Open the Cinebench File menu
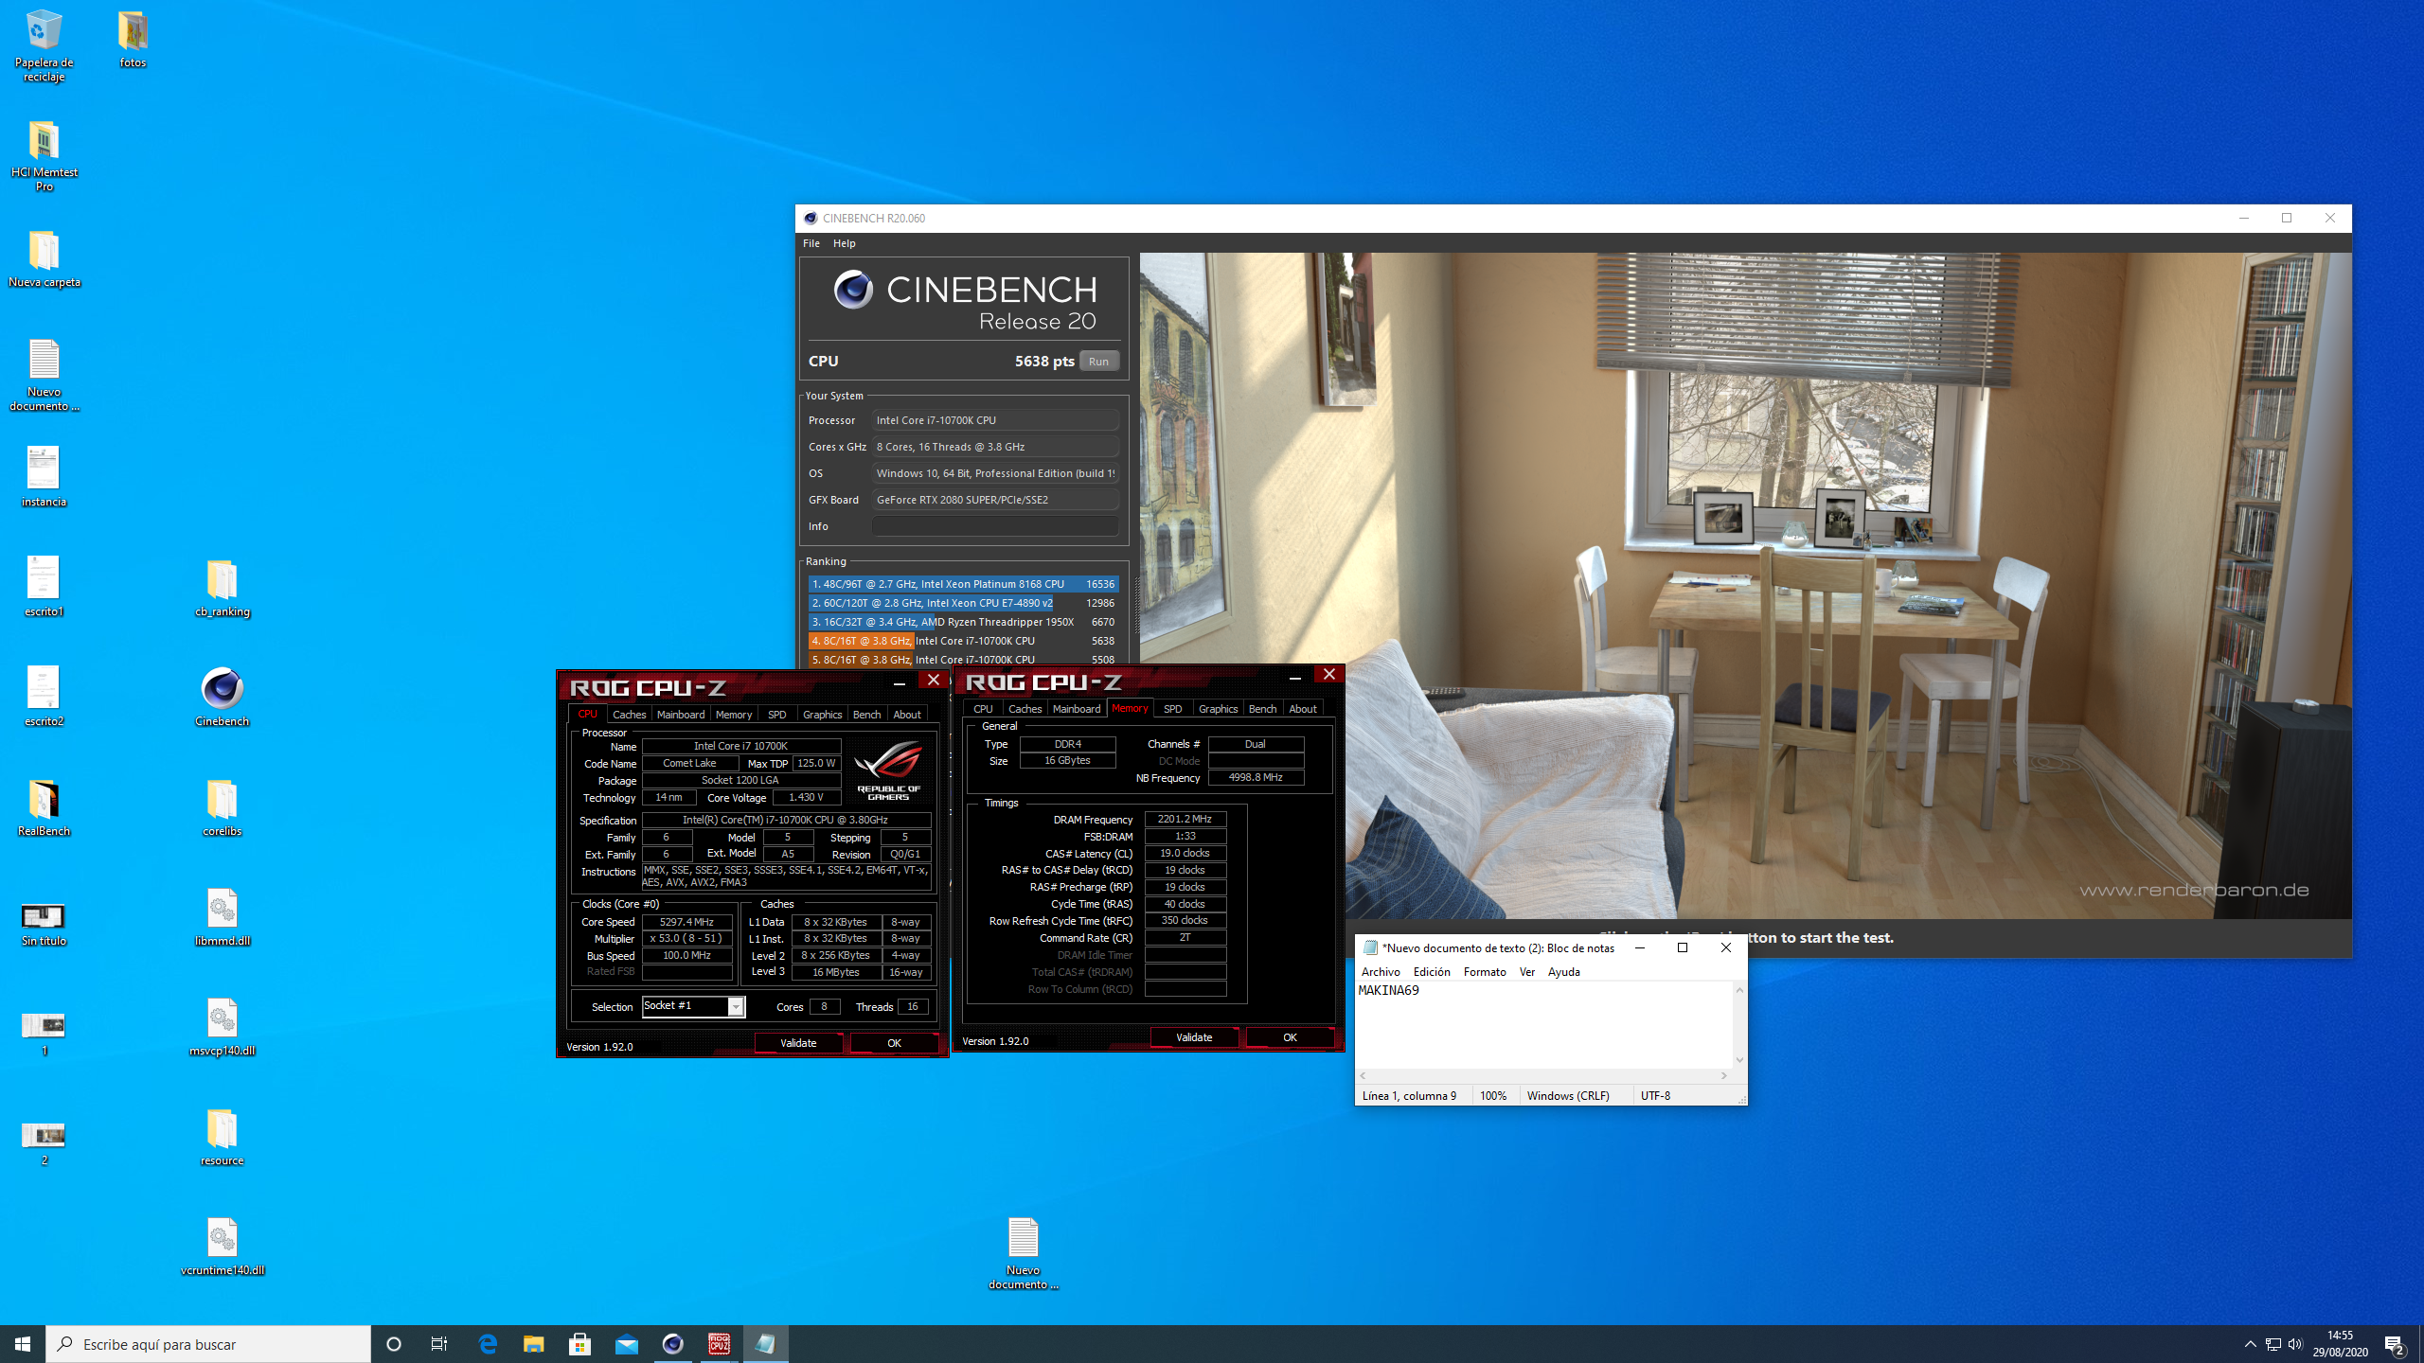The height and width of the screenshot is (1363, 2424). click(811, 243)
